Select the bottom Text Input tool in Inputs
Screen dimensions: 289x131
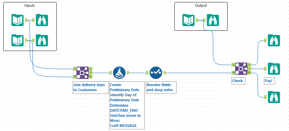(18, 40)
